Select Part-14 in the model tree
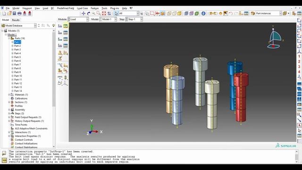The height and width of the screenshot is (170, 302). click(18, 91)
